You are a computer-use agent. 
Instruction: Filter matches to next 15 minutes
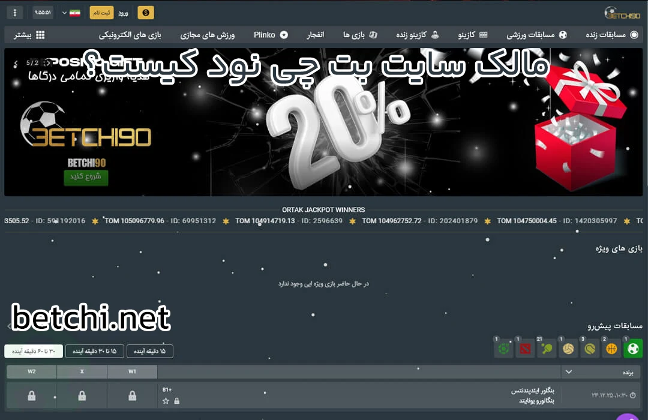[150, 351]
